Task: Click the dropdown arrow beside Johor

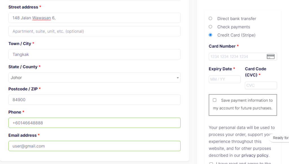Action: tap(178, 78)
